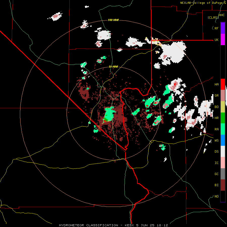
Task: Click the RA legend label
Action: [x=216, y=129]
